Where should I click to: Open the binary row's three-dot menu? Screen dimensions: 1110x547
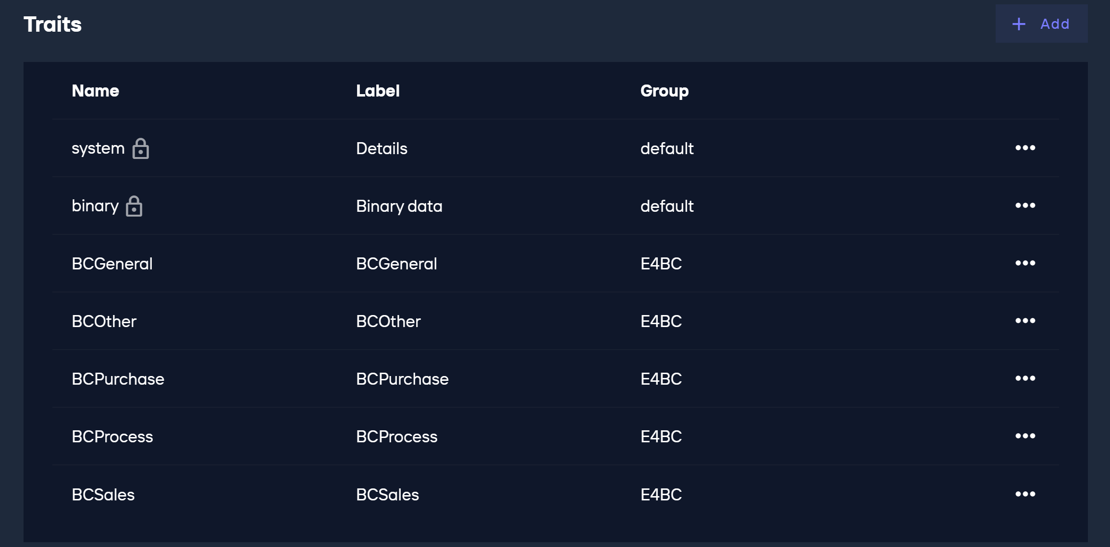point(1025,206)
